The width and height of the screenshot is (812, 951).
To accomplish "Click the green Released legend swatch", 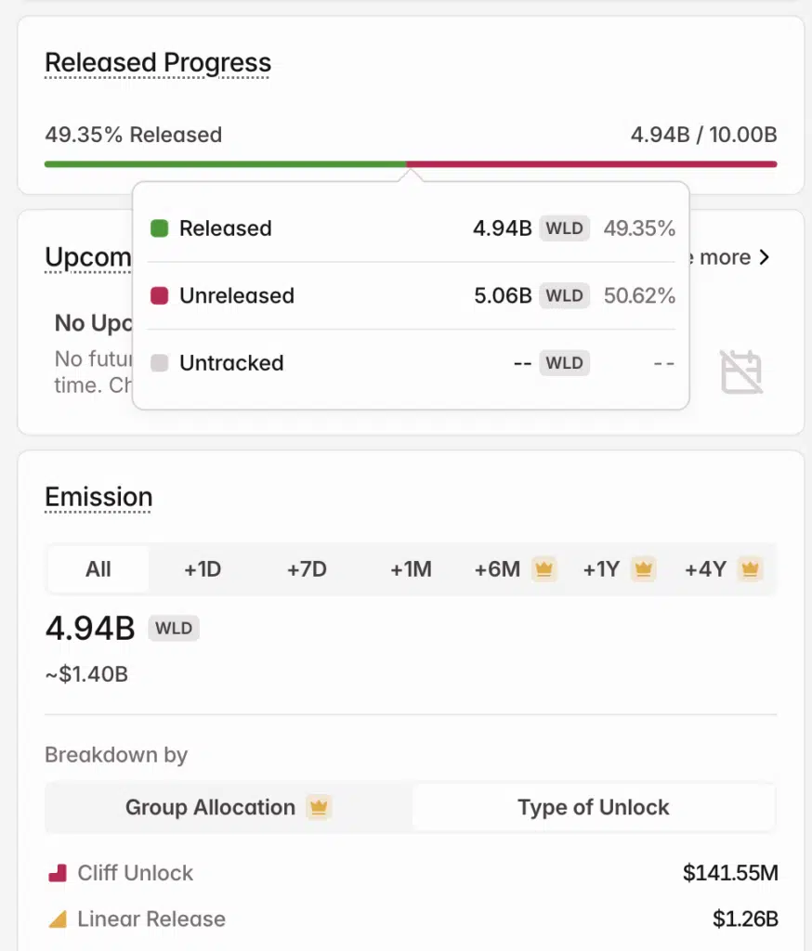I will coord(160,228).
